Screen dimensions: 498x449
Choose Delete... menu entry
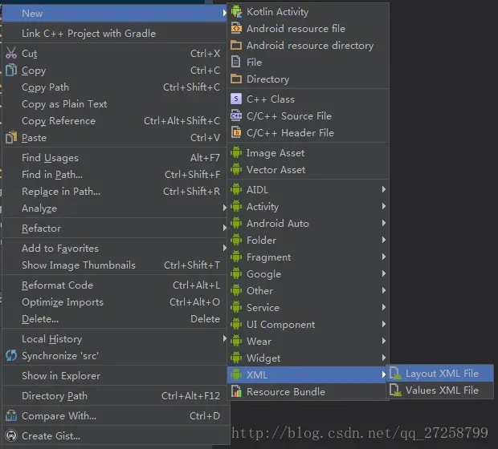(x=114, y=318)
